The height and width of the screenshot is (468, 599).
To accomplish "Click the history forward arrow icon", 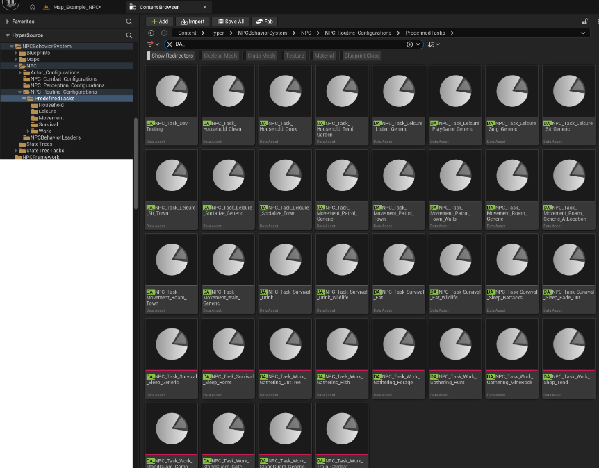I will pos(164,33).
